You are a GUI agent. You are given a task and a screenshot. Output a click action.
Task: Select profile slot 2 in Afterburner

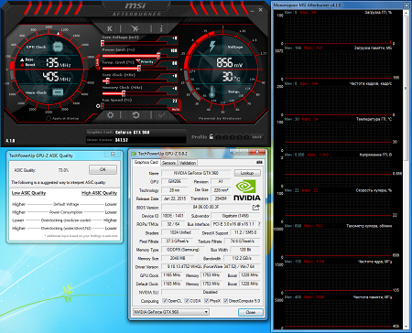tap(225, 137)
